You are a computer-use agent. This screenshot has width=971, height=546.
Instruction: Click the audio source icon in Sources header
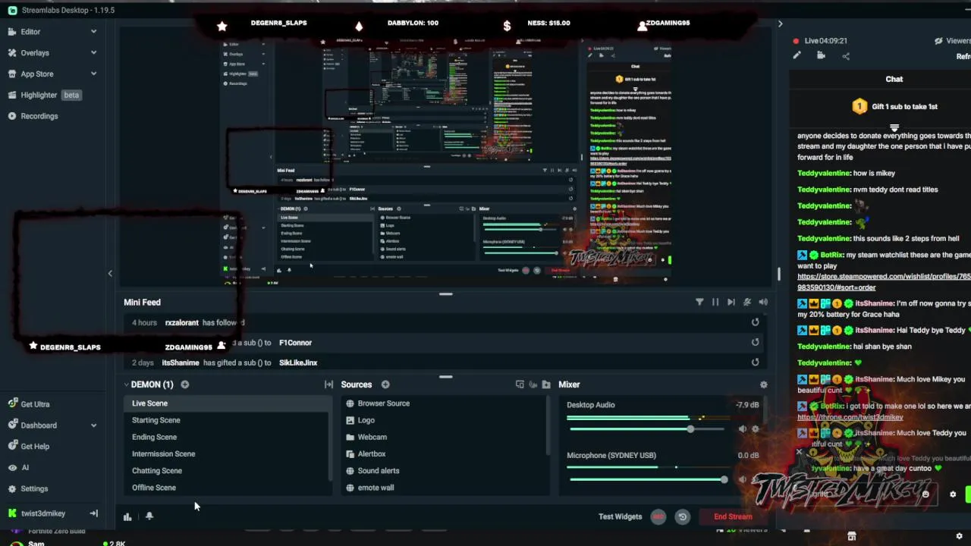pos(533,384)
